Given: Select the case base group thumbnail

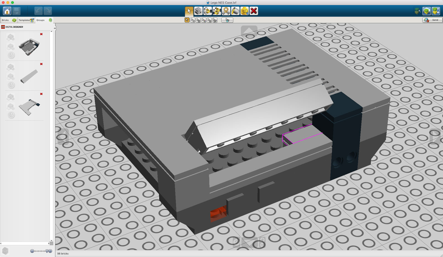Looking at the screenshot, I should [x=29, y=47].
